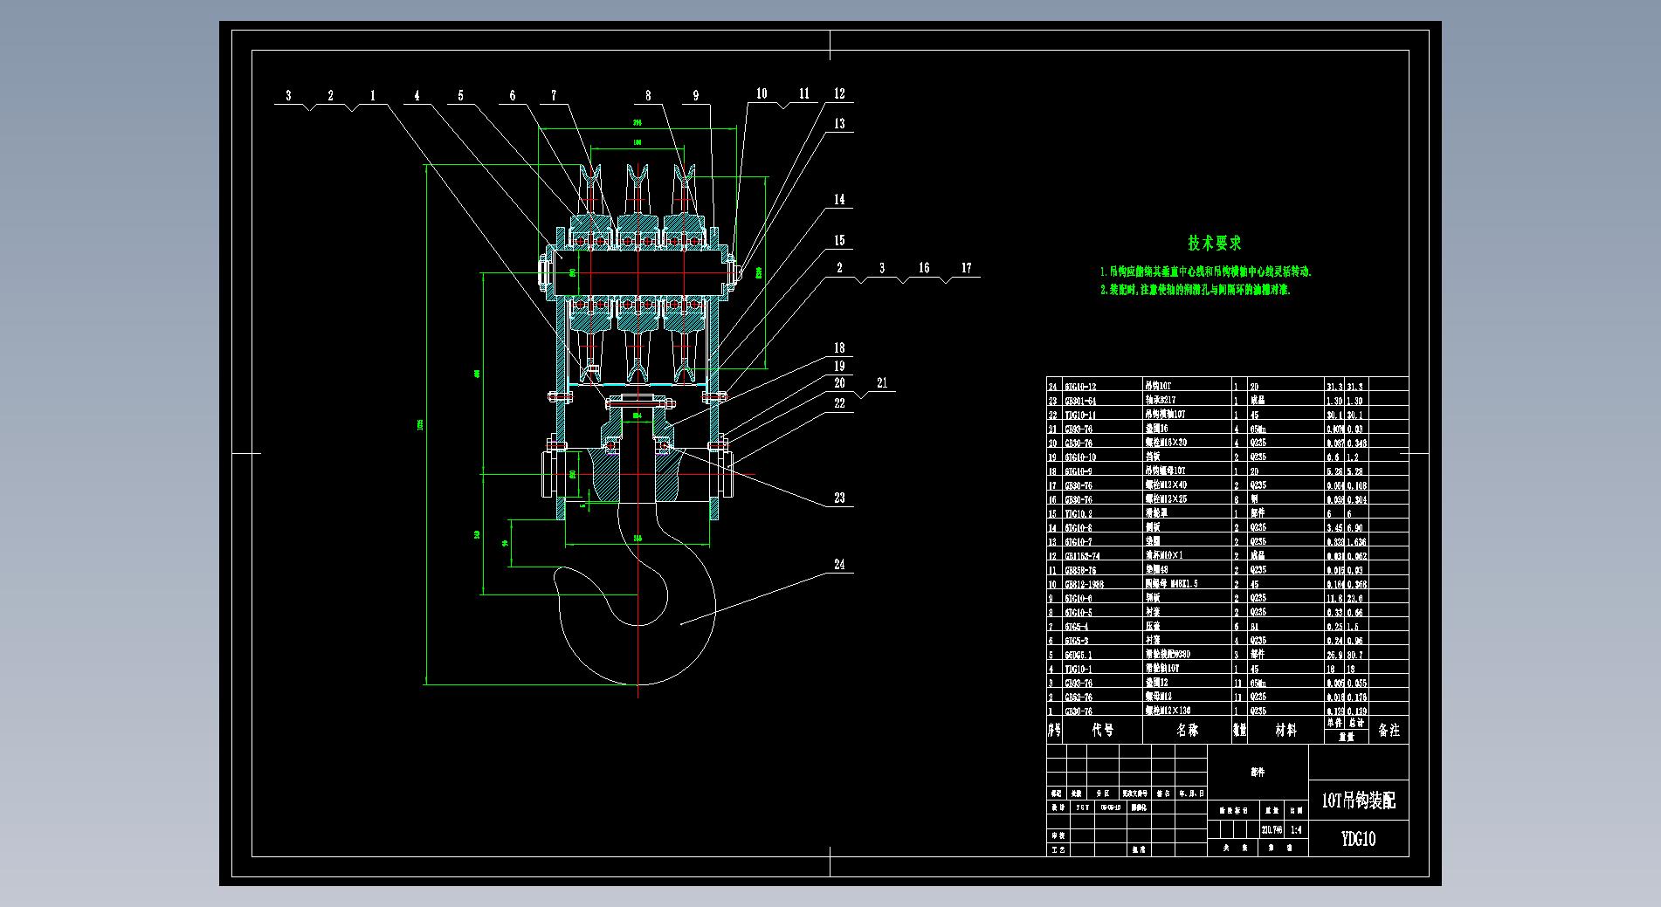Click the 名称 column header
This screenshot has height=907, width=1661.
1187,731
